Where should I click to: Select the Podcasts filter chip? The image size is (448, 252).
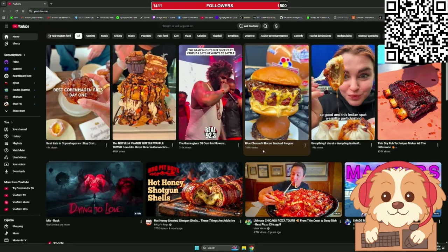point(146,36)
